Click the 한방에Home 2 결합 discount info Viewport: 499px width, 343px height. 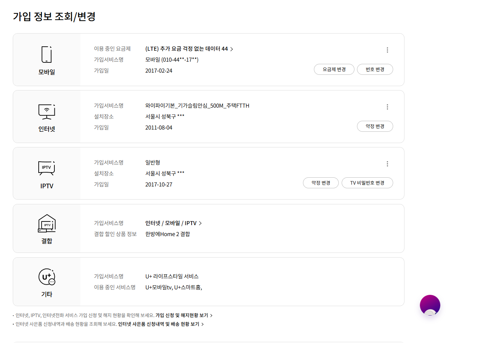pyautogui.click(x=168, y=234)
